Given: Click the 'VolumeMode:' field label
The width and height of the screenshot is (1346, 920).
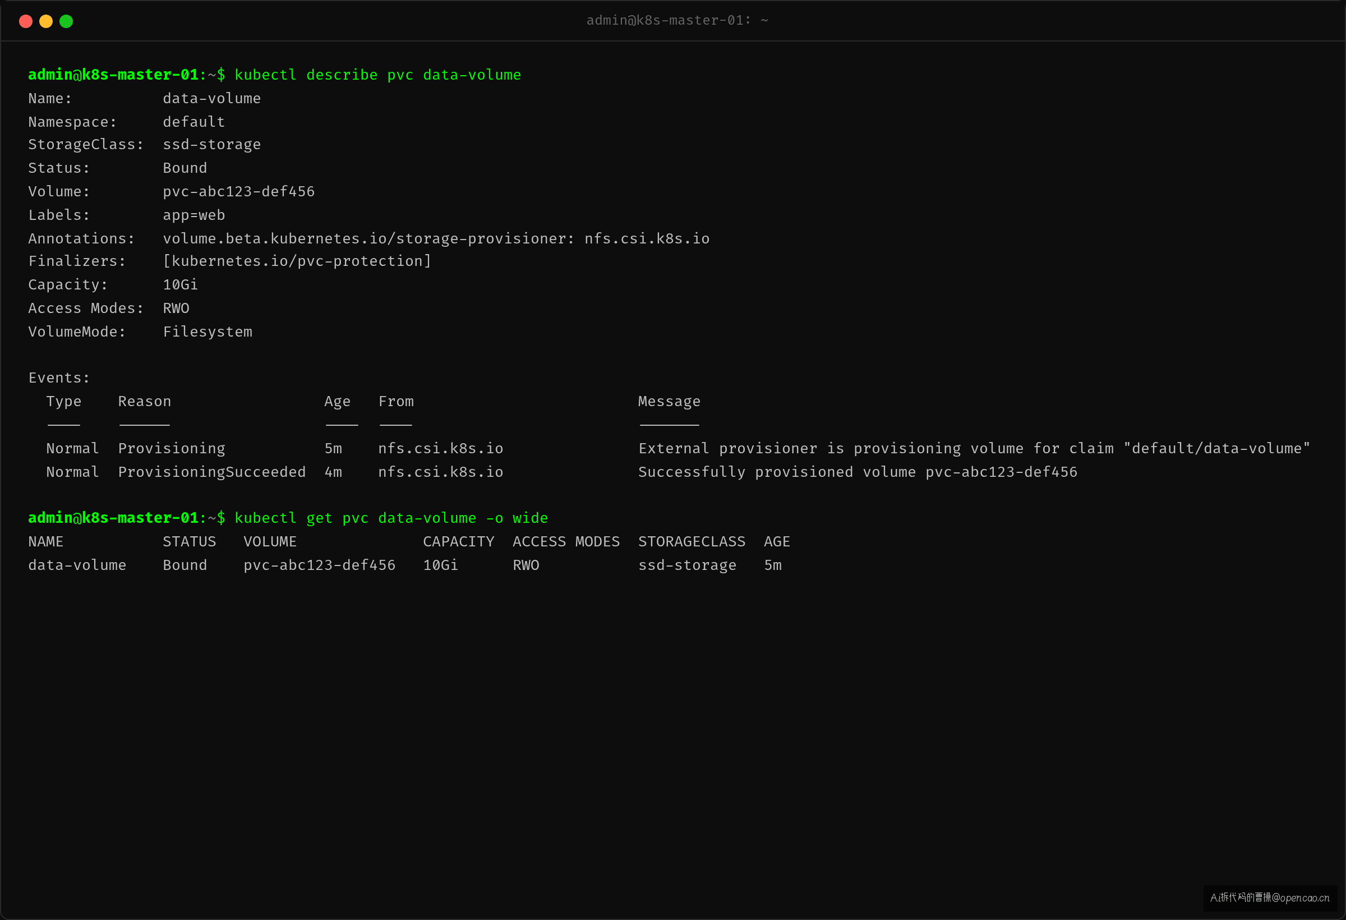Looking at the screenshot, I should pyautogui.click(x=77, y=332).
